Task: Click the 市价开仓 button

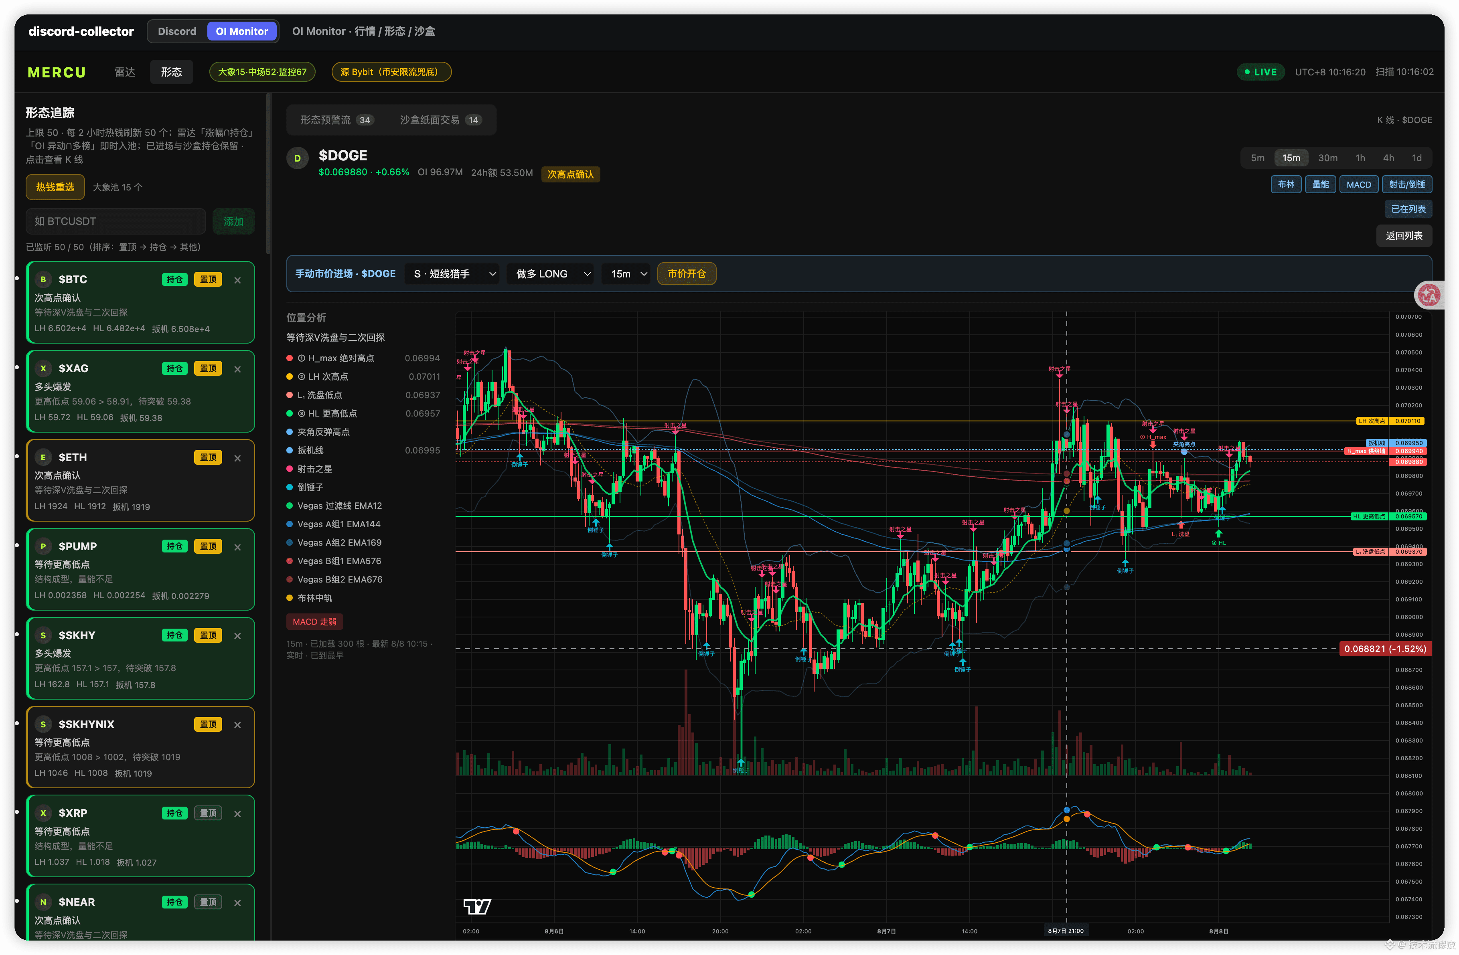Action: 686,274
